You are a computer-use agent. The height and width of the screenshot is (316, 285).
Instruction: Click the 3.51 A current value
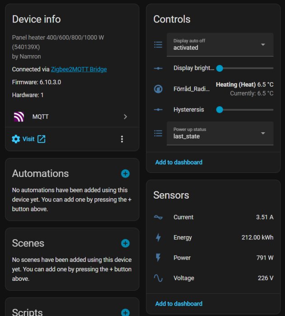point(265,217)
